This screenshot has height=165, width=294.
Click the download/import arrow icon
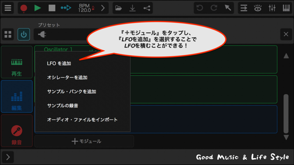click(132, 8)
